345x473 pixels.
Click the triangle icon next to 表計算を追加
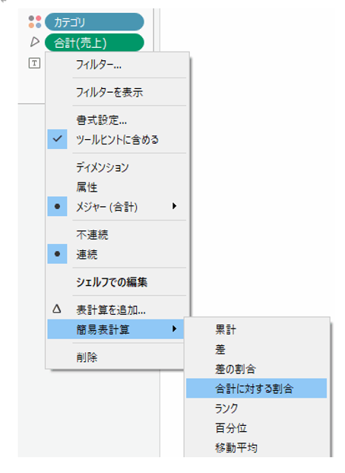tap(57, 309)
